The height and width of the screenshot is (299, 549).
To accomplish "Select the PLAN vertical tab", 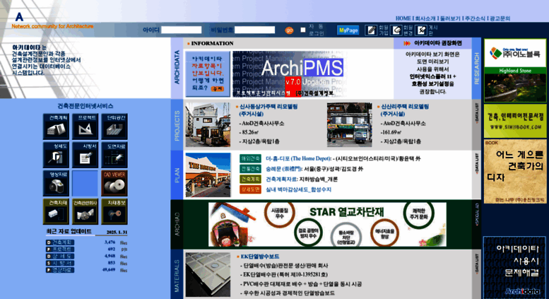I will [177, 175].
